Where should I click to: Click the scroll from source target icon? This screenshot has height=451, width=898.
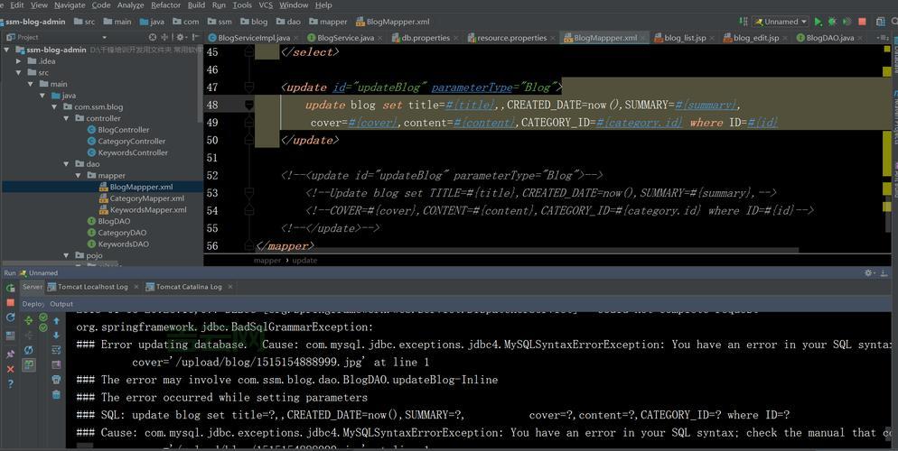click(153, 37)
